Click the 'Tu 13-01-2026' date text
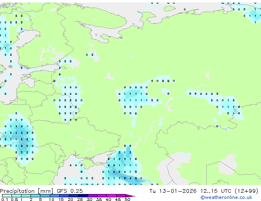The height and width of the screenshot is (201, 261). click(173, 191)
